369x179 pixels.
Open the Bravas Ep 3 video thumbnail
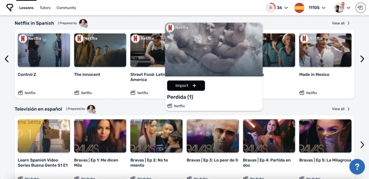(x=213, y=136)
